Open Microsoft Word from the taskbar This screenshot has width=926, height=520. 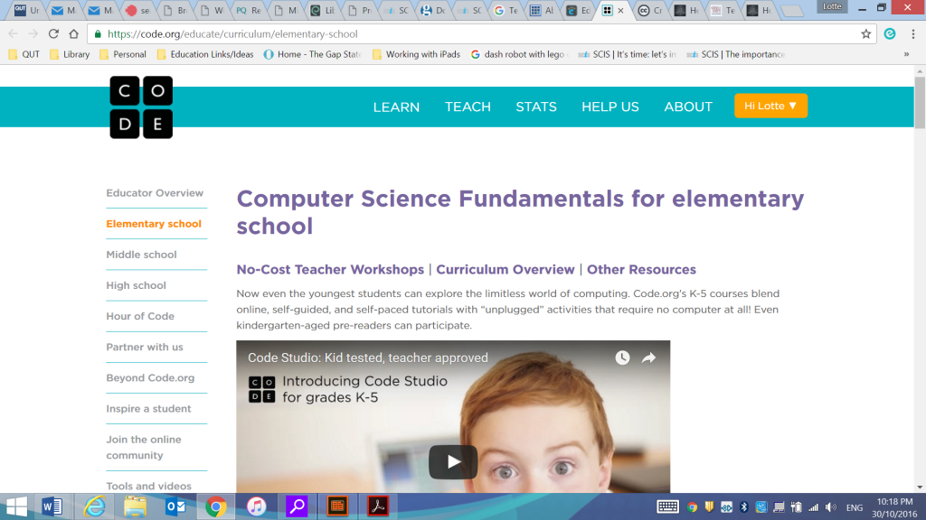tap(52, 506)
